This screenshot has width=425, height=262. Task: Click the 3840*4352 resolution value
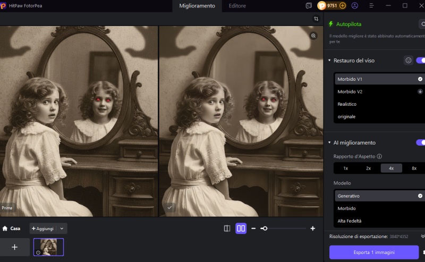click(x=399, y=236)
